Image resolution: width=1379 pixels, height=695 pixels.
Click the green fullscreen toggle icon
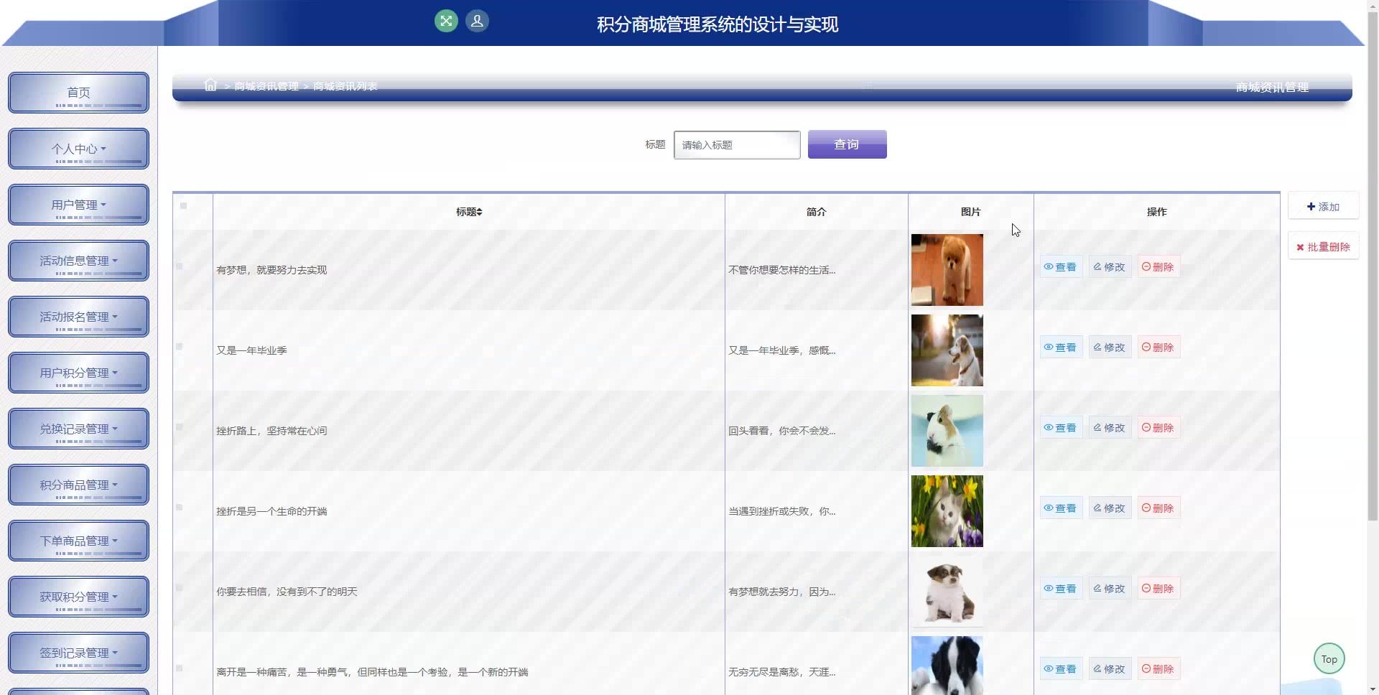pos(446,21)
